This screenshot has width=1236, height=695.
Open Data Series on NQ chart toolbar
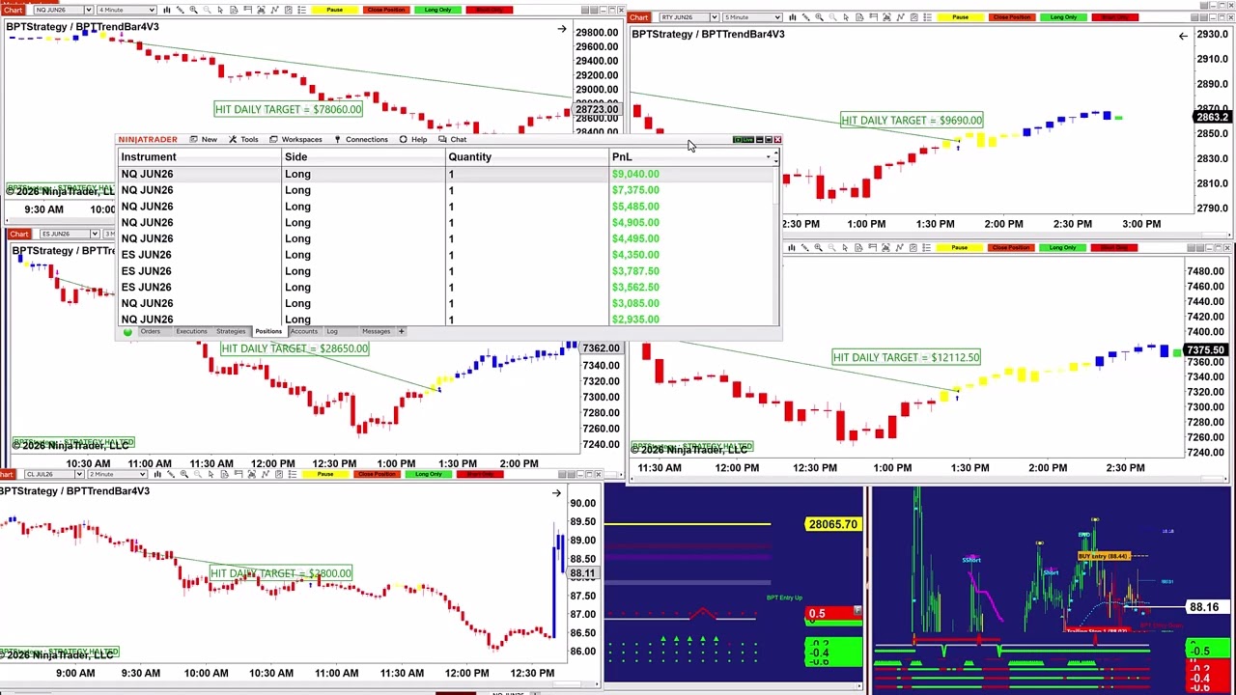pos(261,10)
